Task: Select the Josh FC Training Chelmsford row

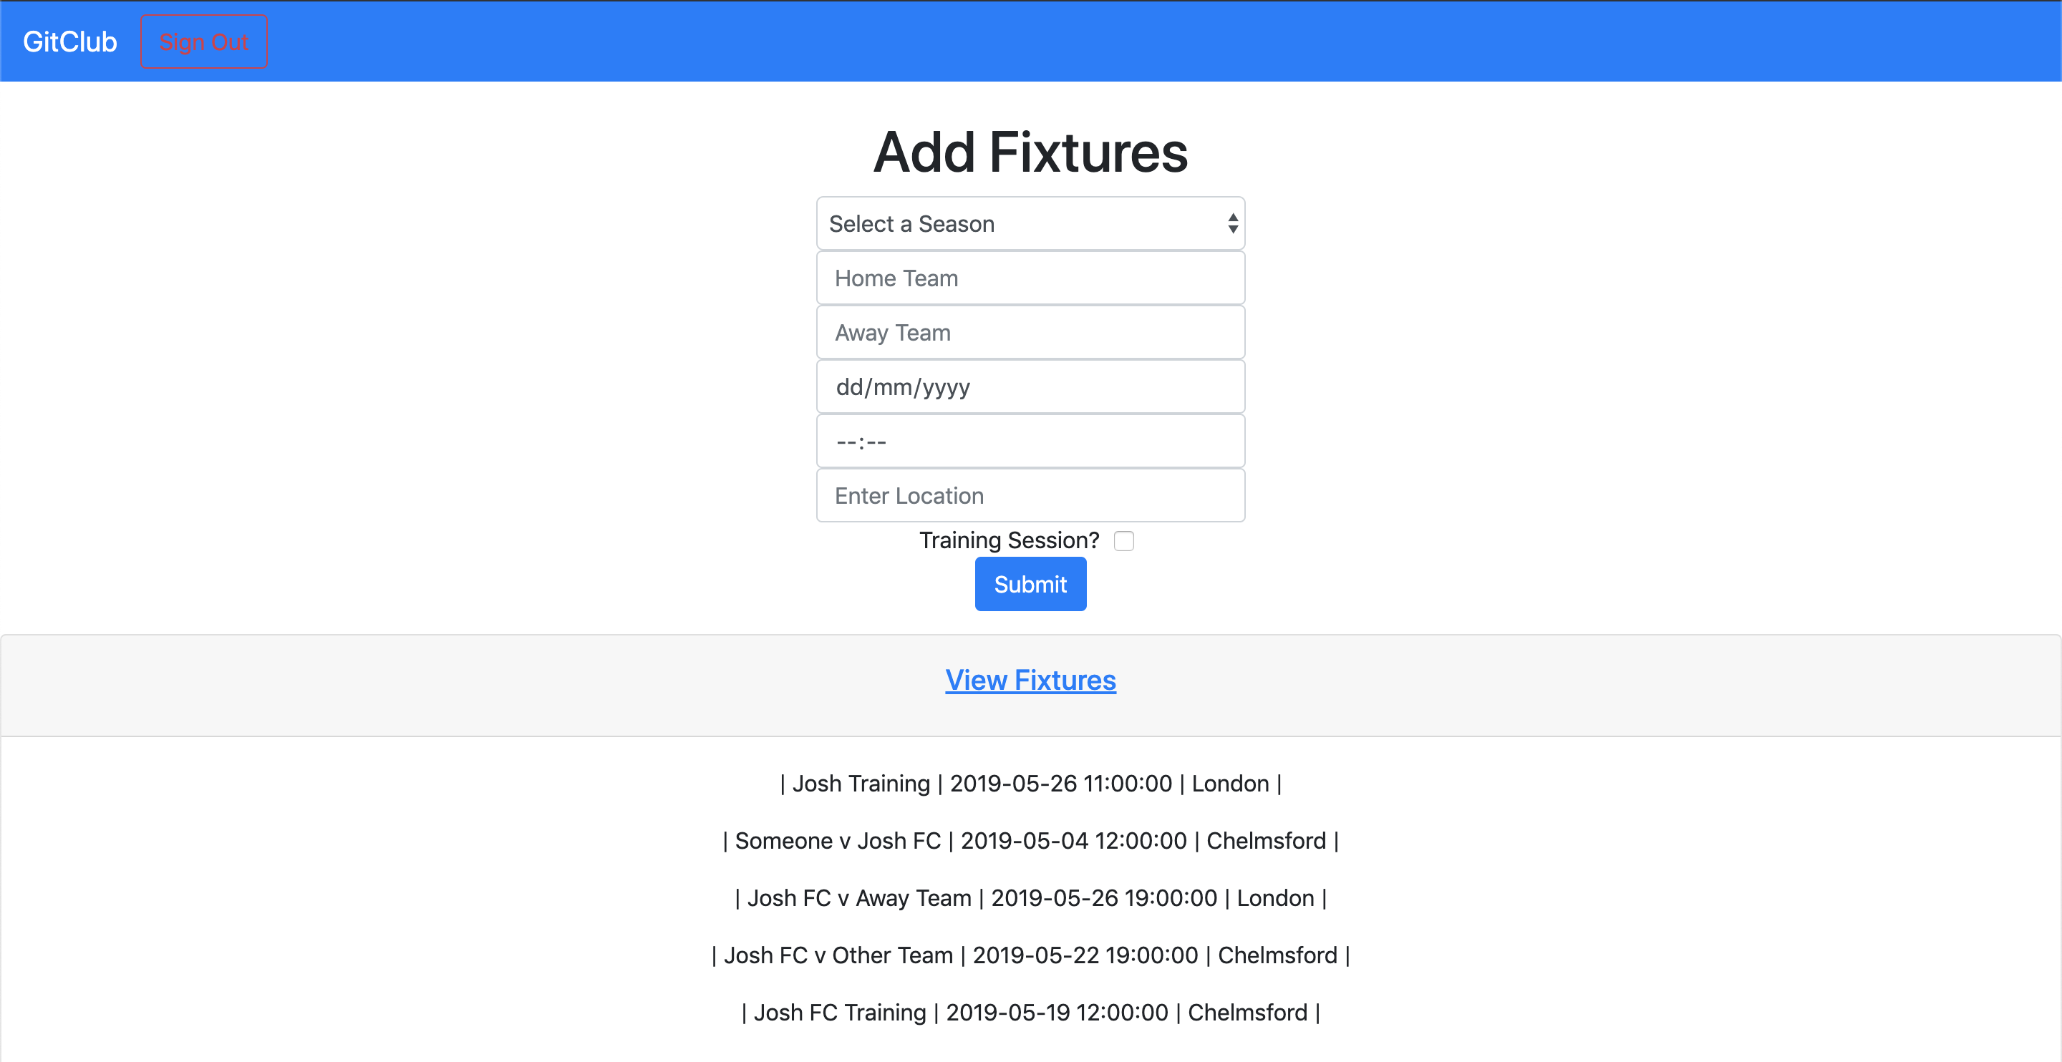Action: [1030, 1013]
